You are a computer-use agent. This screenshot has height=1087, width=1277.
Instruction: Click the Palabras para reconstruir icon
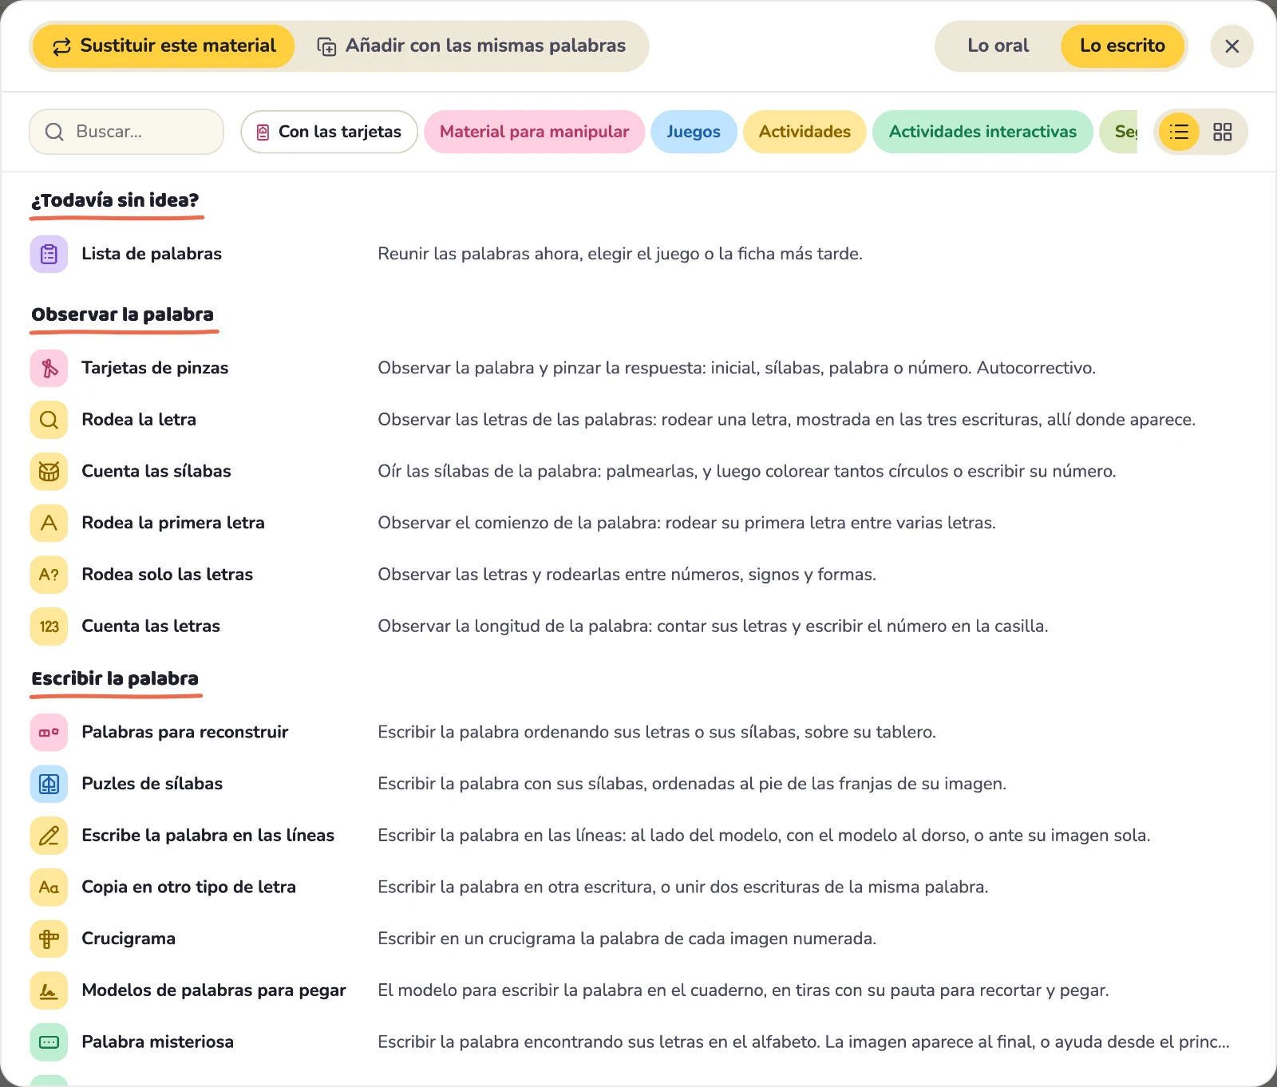[x=49, y=732]
